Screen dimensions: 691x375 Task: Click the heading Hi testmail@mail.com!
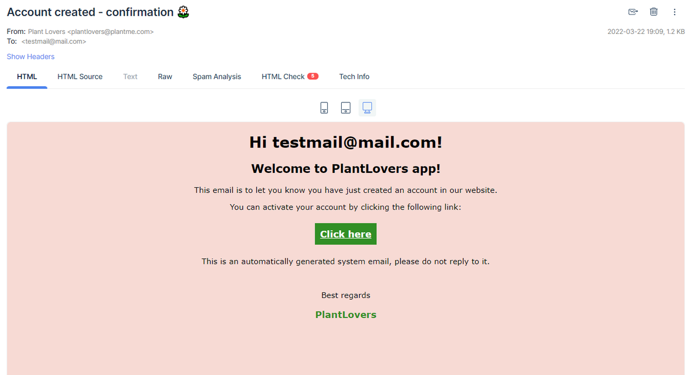345,142
